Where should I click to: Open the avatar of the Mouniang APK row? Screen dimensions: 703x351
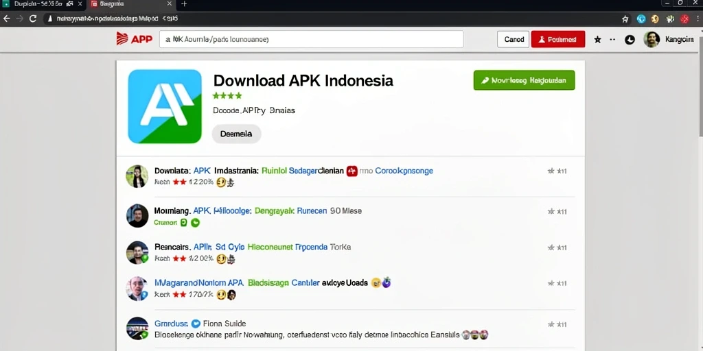pos(137,215)
